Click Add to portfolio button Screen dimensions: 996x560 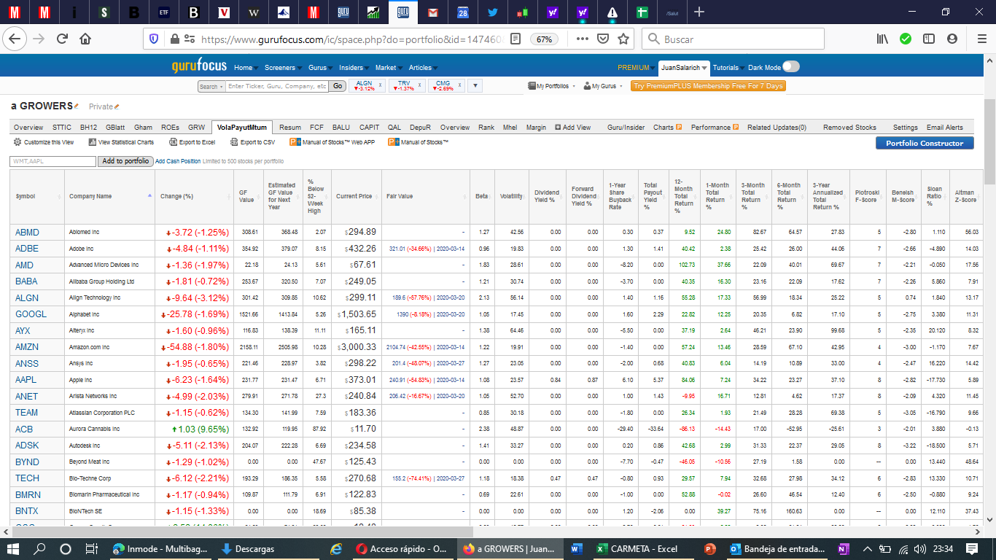[126, 161]
